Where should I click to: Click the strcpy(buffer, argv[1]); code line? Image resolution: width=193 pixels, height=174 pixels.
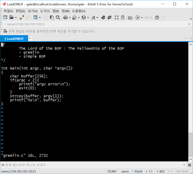tap(37, 96)
